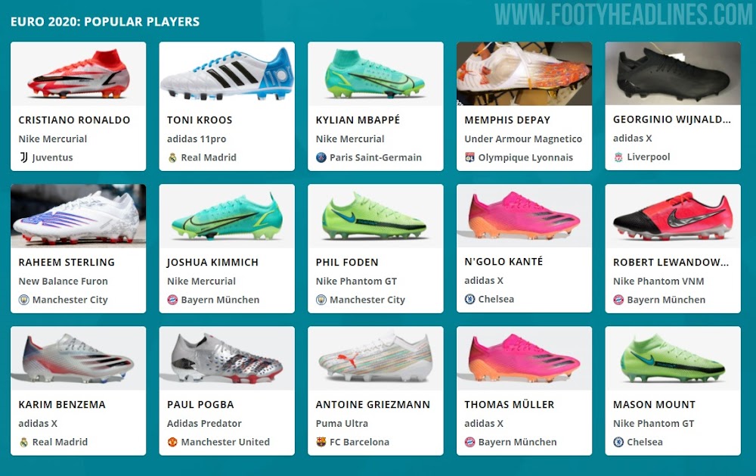Select Robert Lewandowski's red Phantom VNM boot image

pyautogui.click(x=673, y=216)
